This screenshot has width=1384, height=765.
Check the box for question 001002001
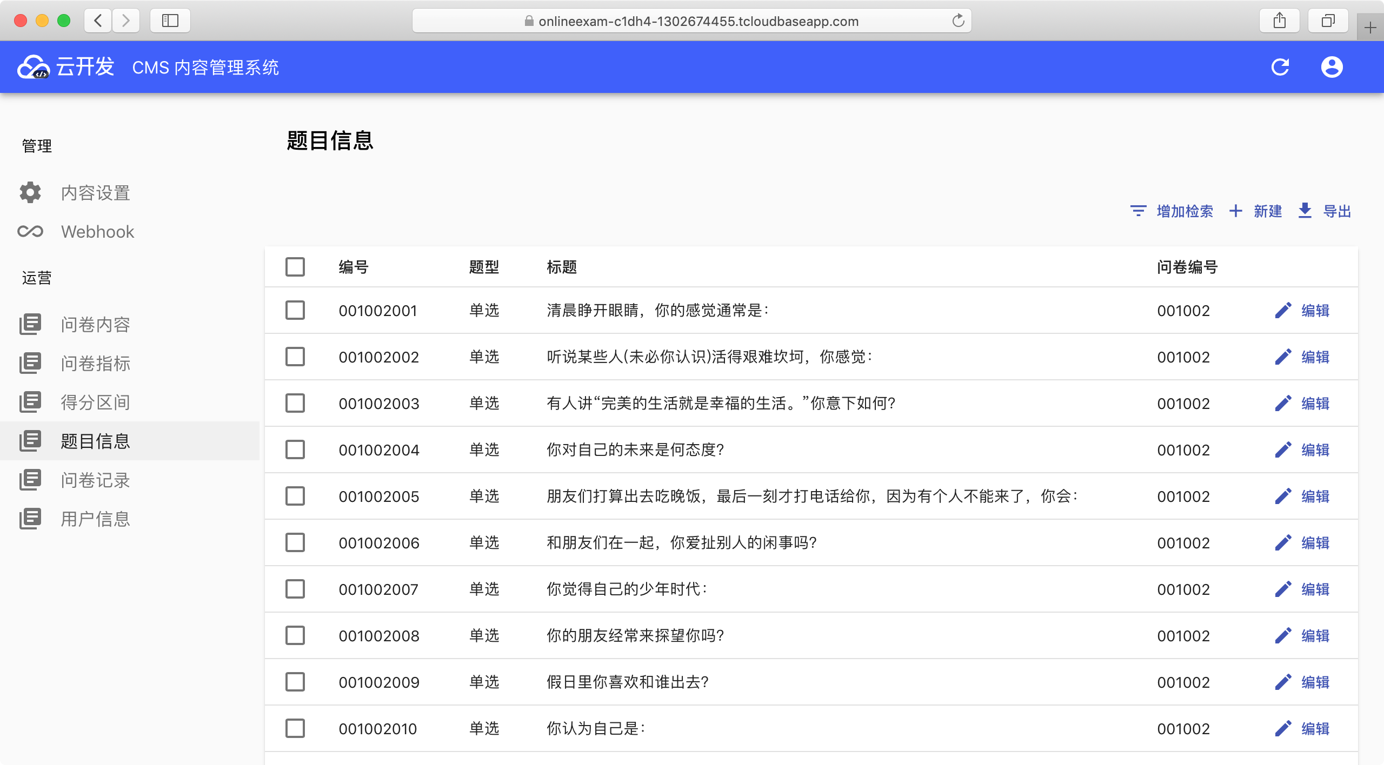(295, 311)
